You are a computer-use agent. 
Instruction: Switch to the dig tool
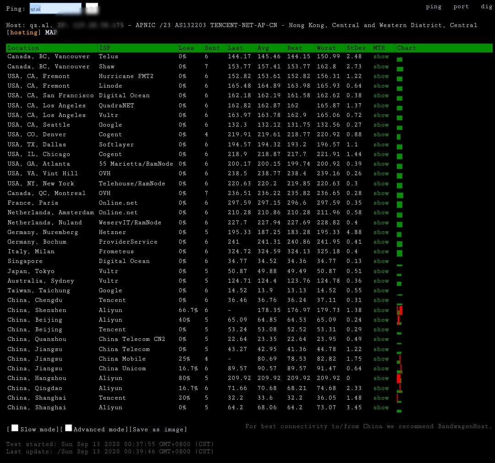point(486,6)
